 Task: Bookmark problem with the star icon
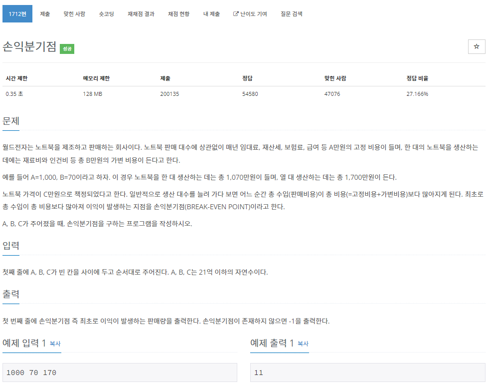tap(476, 47)
